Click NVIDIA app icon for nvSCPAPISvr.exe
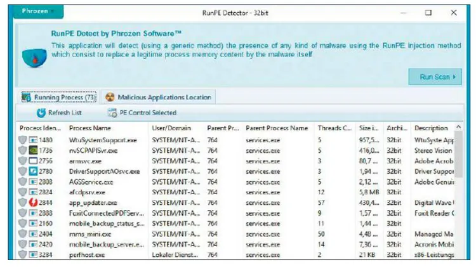This screenshot has height=267, width=476. pos(33,150)
